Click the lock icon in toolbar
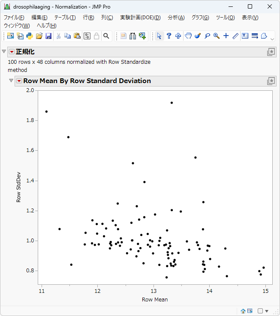Image resolution: width=280 pixels, height=316 pixels. 96,36
